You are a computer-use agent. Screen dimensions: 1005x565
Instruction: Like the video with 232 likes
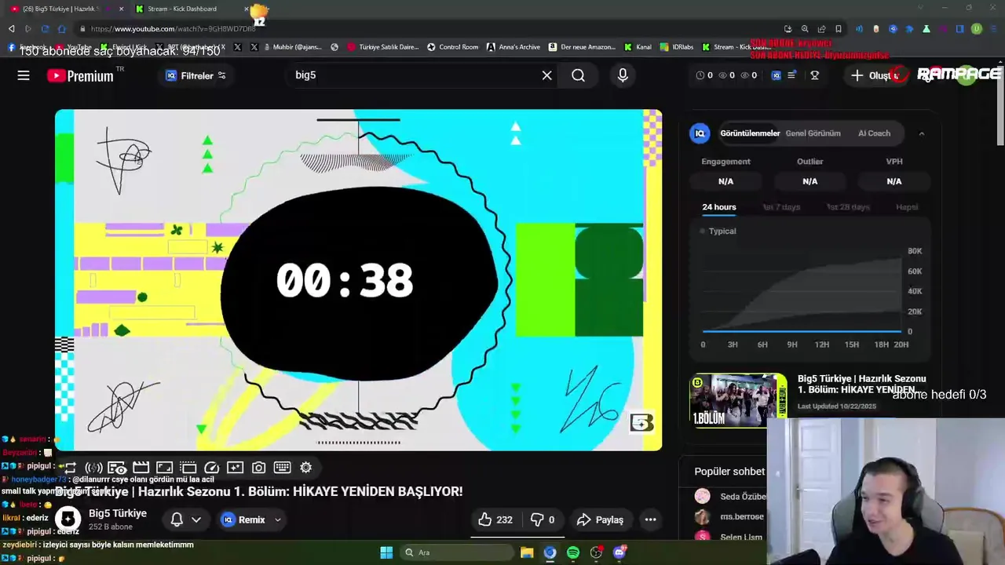[x=495, y=519]
